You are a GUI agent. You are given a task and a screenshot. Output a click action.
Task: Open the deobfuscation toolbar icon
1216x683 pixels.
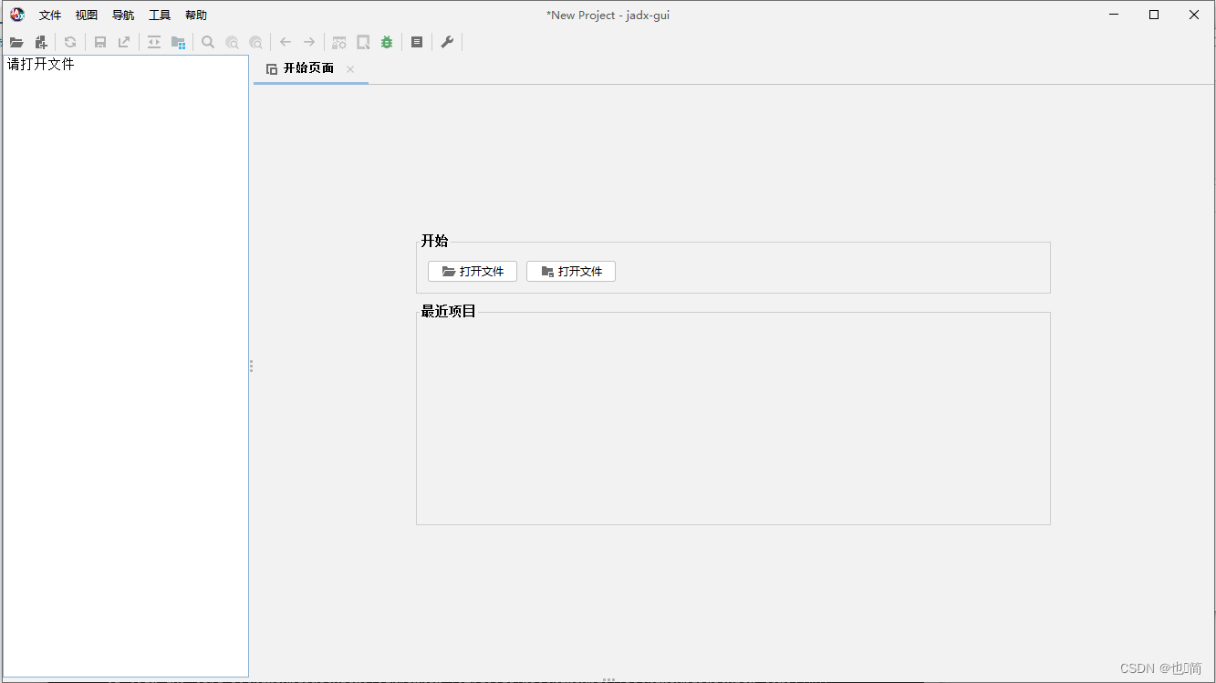(x=338, y=41)
